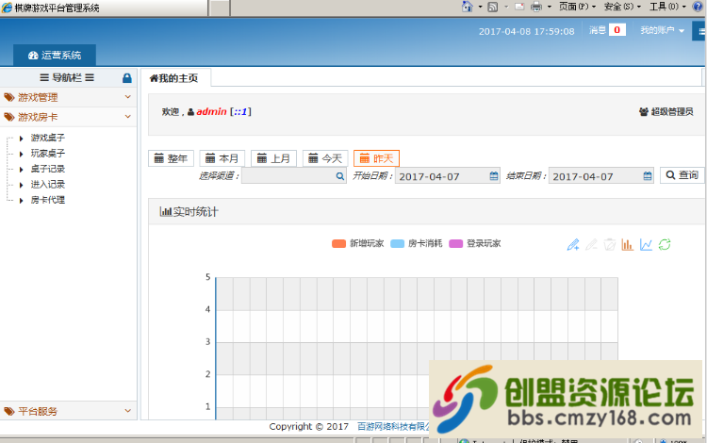The height and width of the screenshot is (443, 707).
Task: Click the 棋牌游戏平台管理系统 browser tab
Action: (x=104, y=8)
